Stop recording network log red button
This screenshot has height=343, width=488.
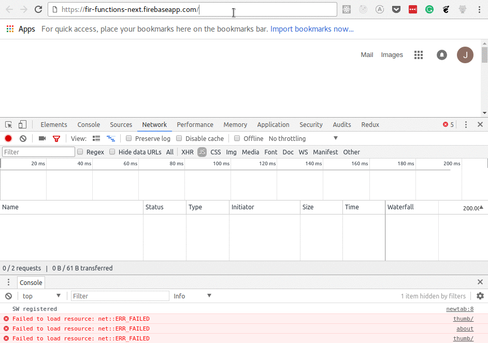point(8,138)
